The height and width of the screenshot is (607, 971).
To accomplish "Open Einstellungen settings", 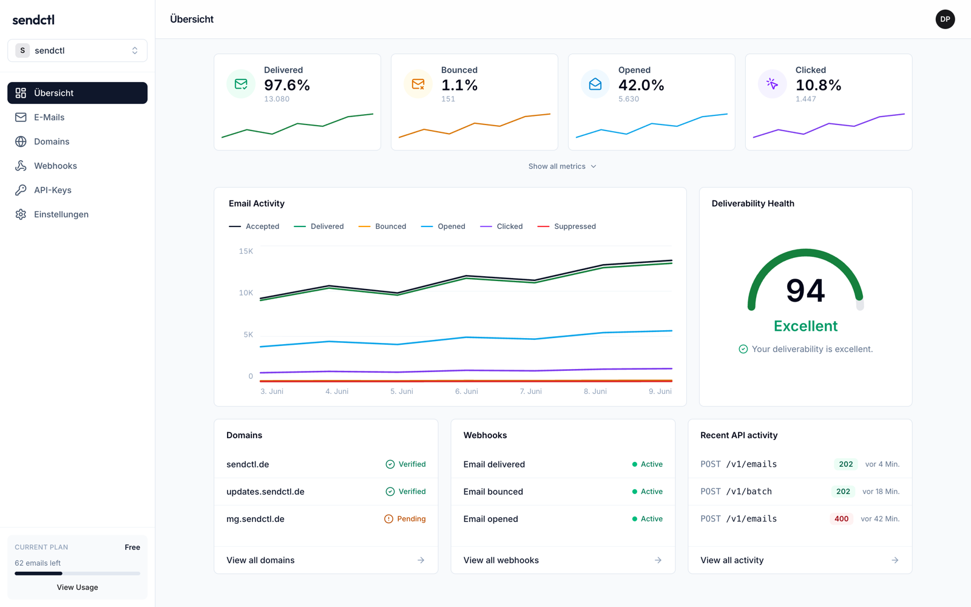I will pyautogui.click(x=77, y=214).
